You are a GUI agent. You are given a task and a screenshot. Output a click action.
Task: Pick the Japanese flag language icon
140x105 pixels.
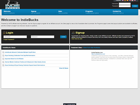(x=132, y=1)
